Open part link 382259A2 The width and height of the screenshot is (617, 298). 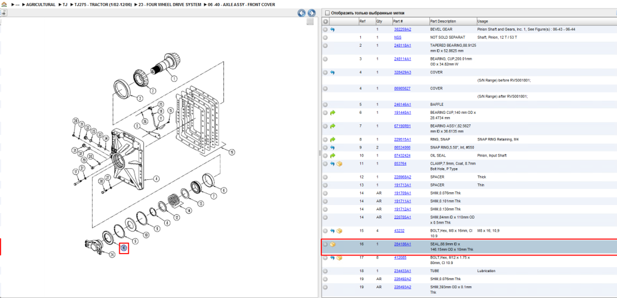[402, 30]
